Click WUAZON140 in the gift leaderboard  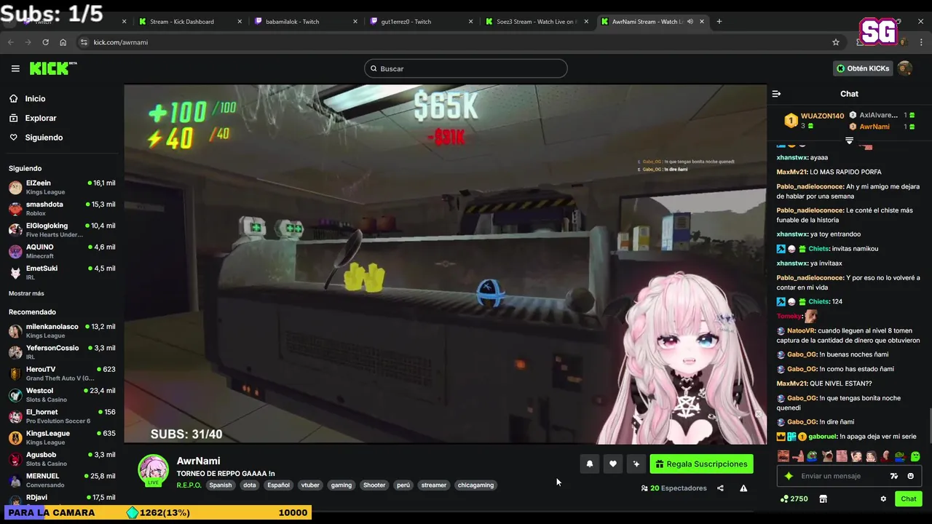(822, 116)
